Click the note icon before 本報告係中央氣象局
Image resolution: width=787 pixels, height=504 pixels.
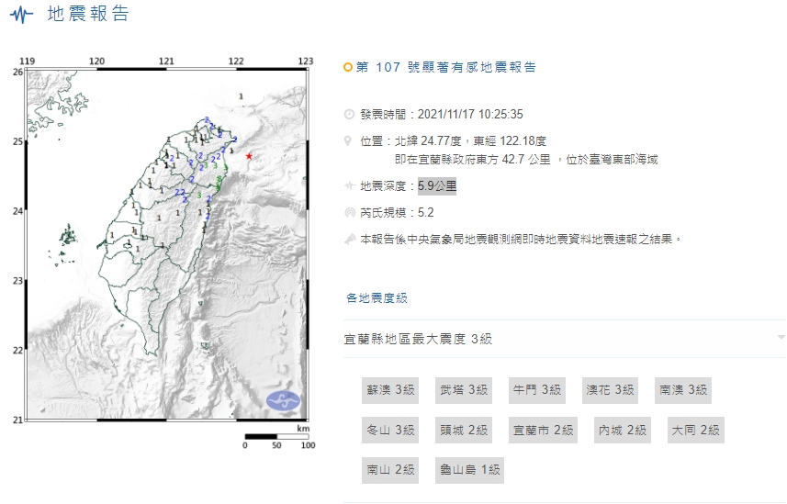[x=348, y=239]
